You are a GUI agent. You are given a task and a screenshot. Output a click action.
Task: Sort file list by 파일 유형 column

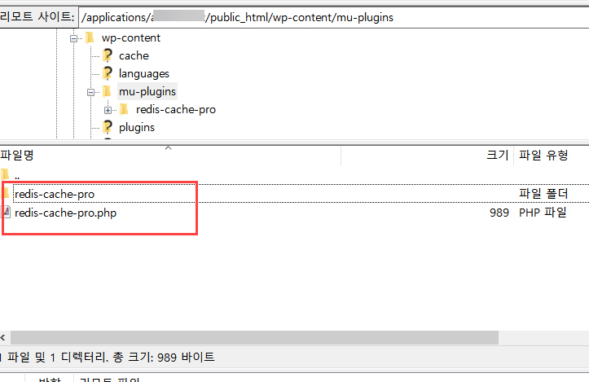[x=551, y=155]
